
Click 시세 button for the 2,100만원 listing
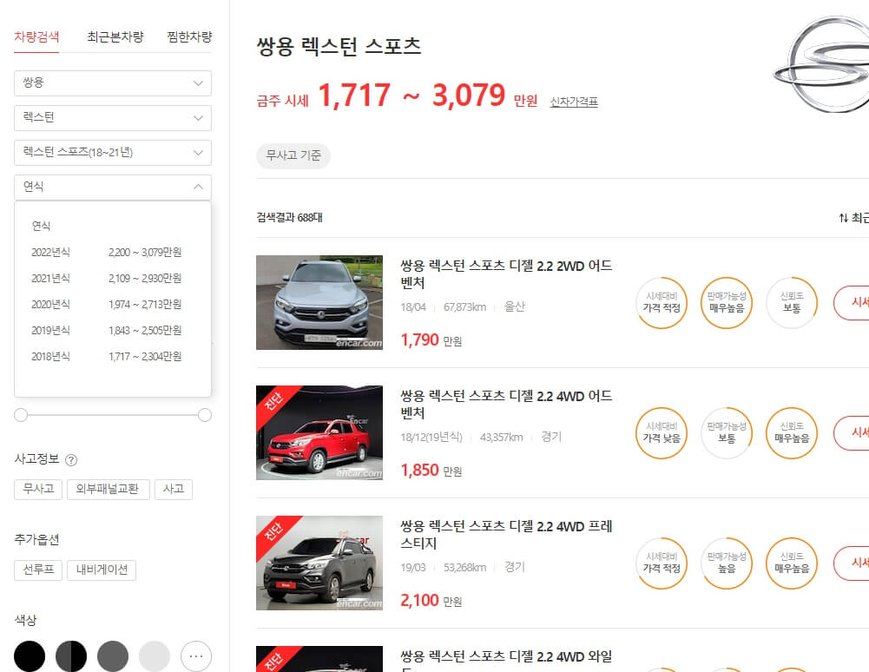tap(852, 563)
